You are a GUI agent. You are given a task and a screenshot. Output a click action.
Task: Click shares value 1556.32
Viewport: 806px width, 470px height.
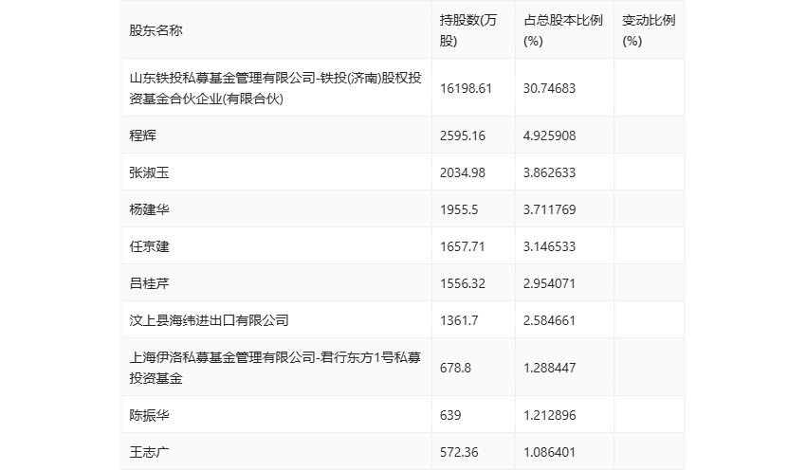click(x=463, y=283)
